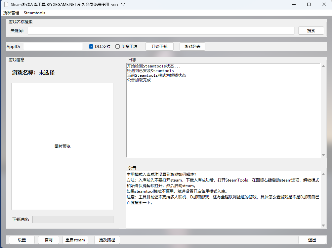Click inside the AppID input field

[x=53, y=46]
